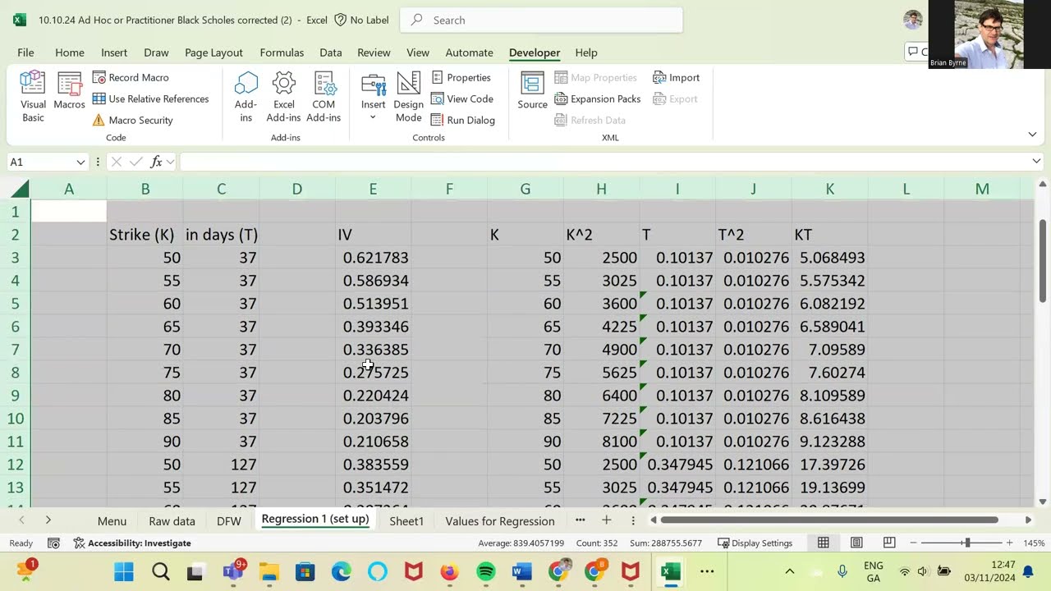Open Display Settings
The image size is (1051, 591).
(755, 543)
